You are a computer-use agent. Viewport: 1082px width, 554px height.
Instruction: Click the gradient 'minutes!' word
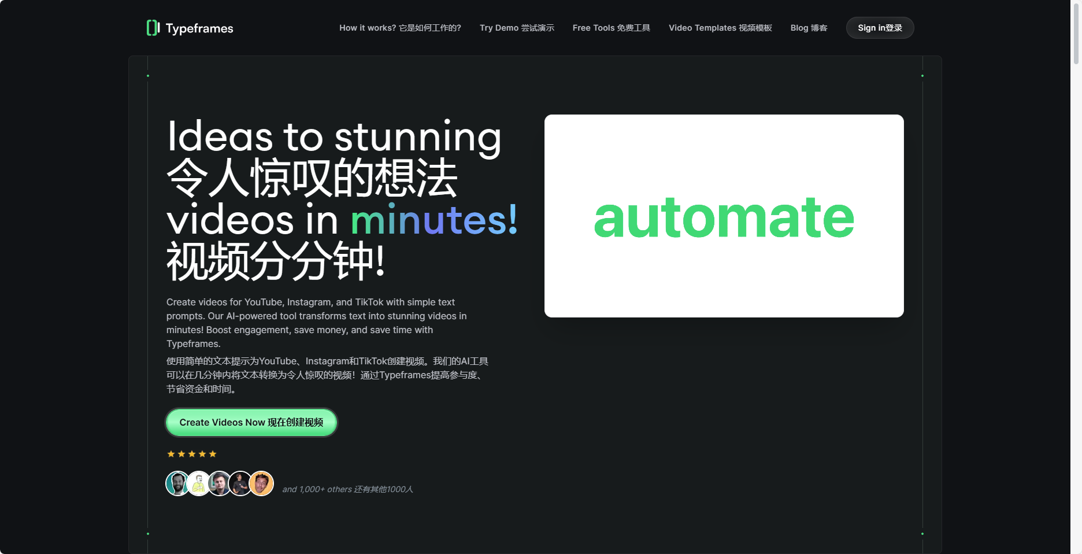[434, 220]
